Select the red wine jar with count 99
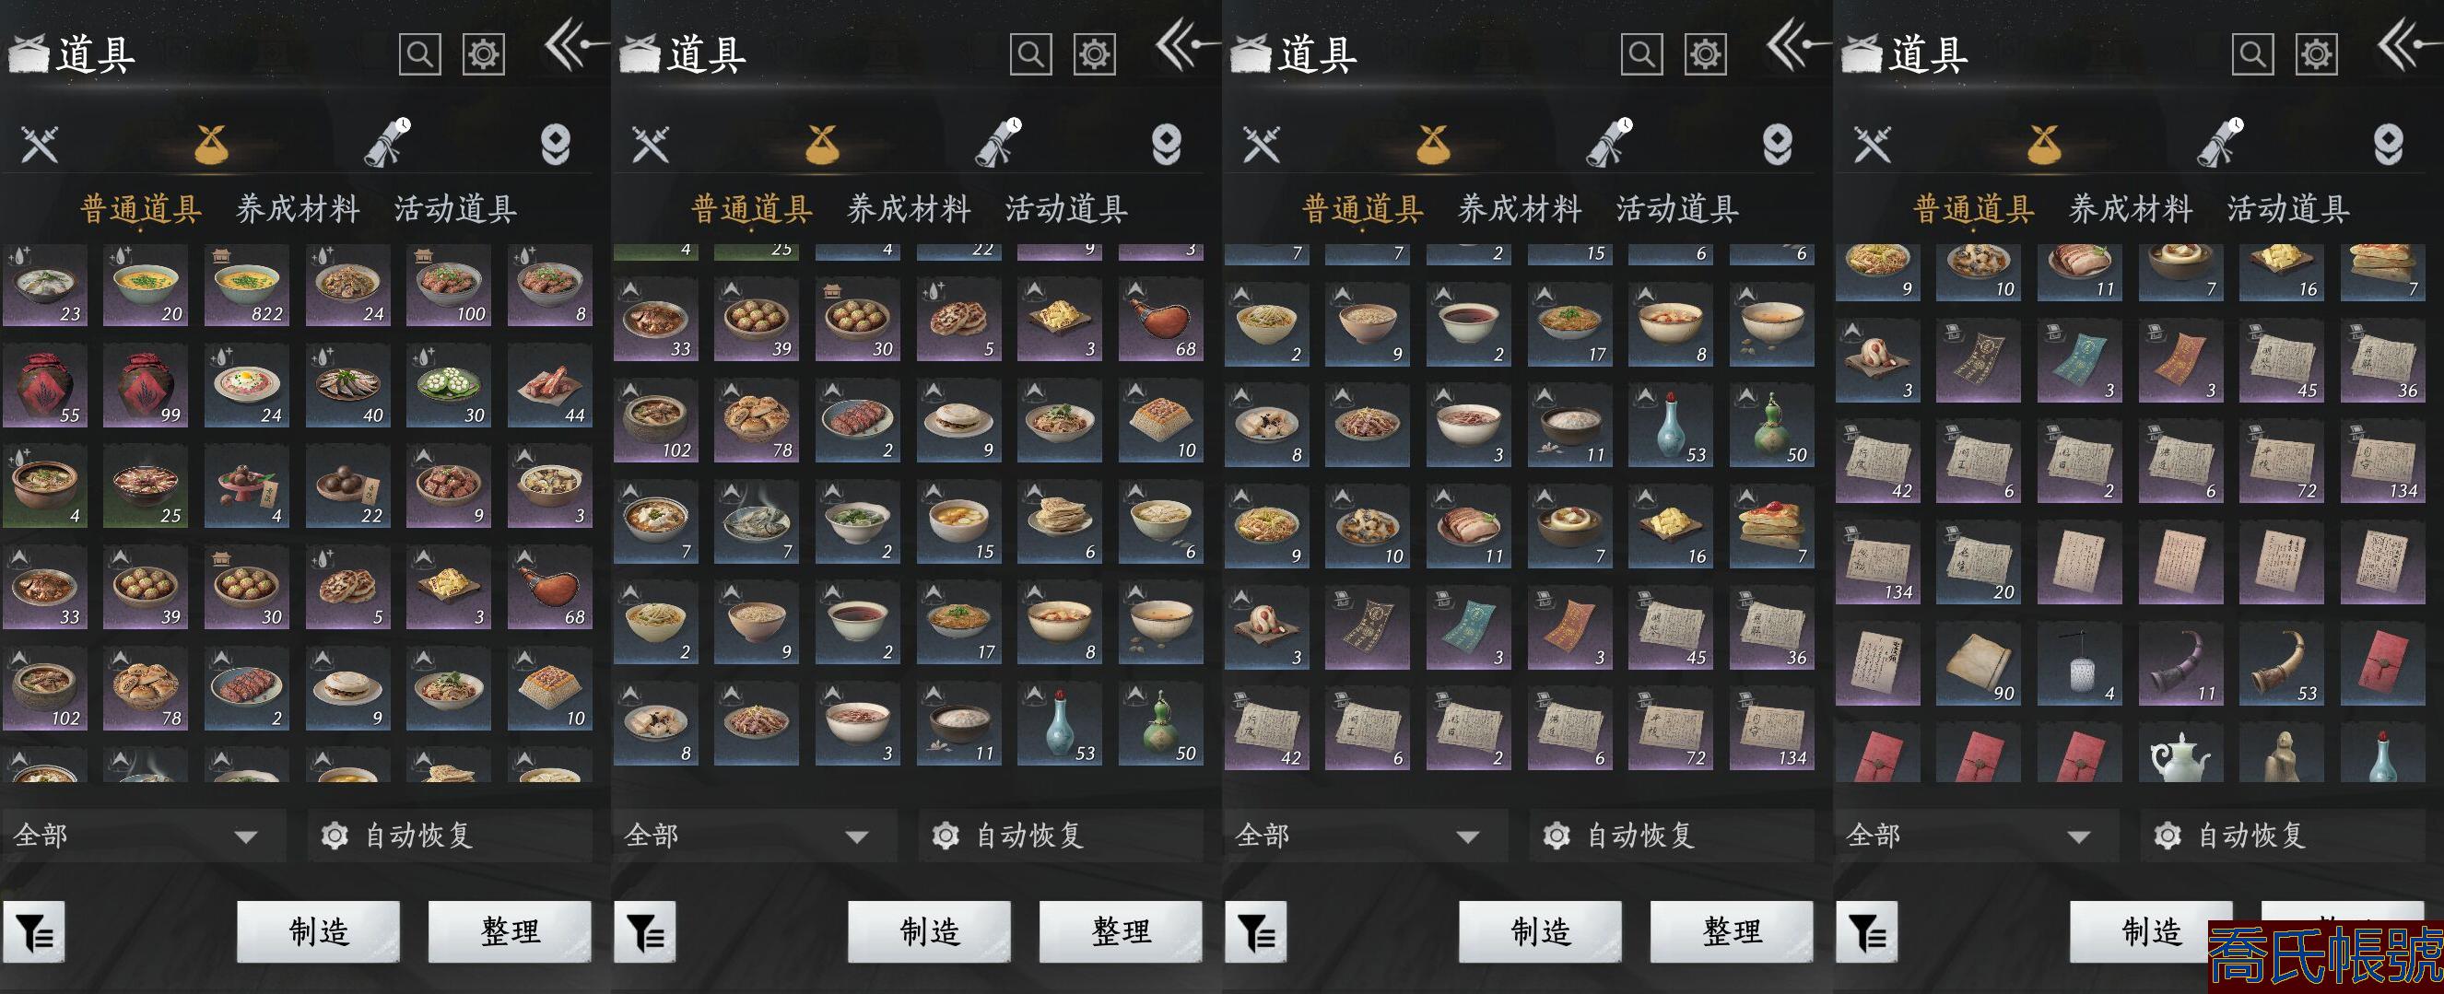This screenshot has width=2444, height=994. click(146, 386)
